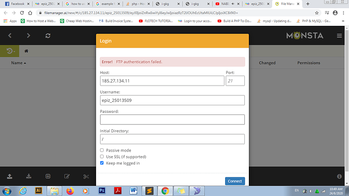Open Build A PHP To-Do bookmark
349x196 pixels.
click(235, 21)
